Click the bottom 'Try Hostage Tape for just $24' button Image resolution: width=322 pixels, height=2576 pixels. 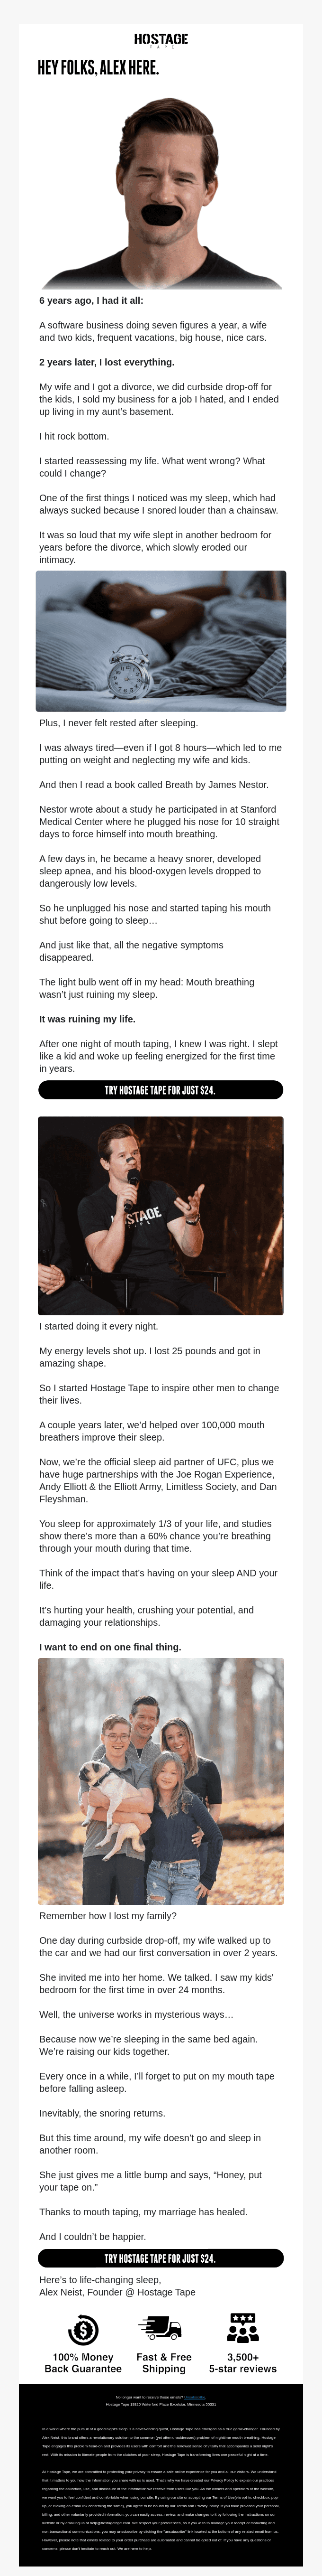[x=161, y=2258]
